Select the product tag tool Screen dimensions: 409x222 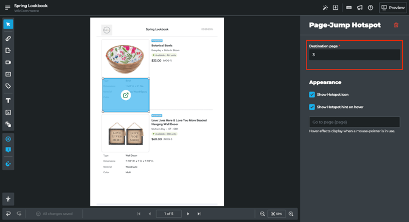[9, 86]
